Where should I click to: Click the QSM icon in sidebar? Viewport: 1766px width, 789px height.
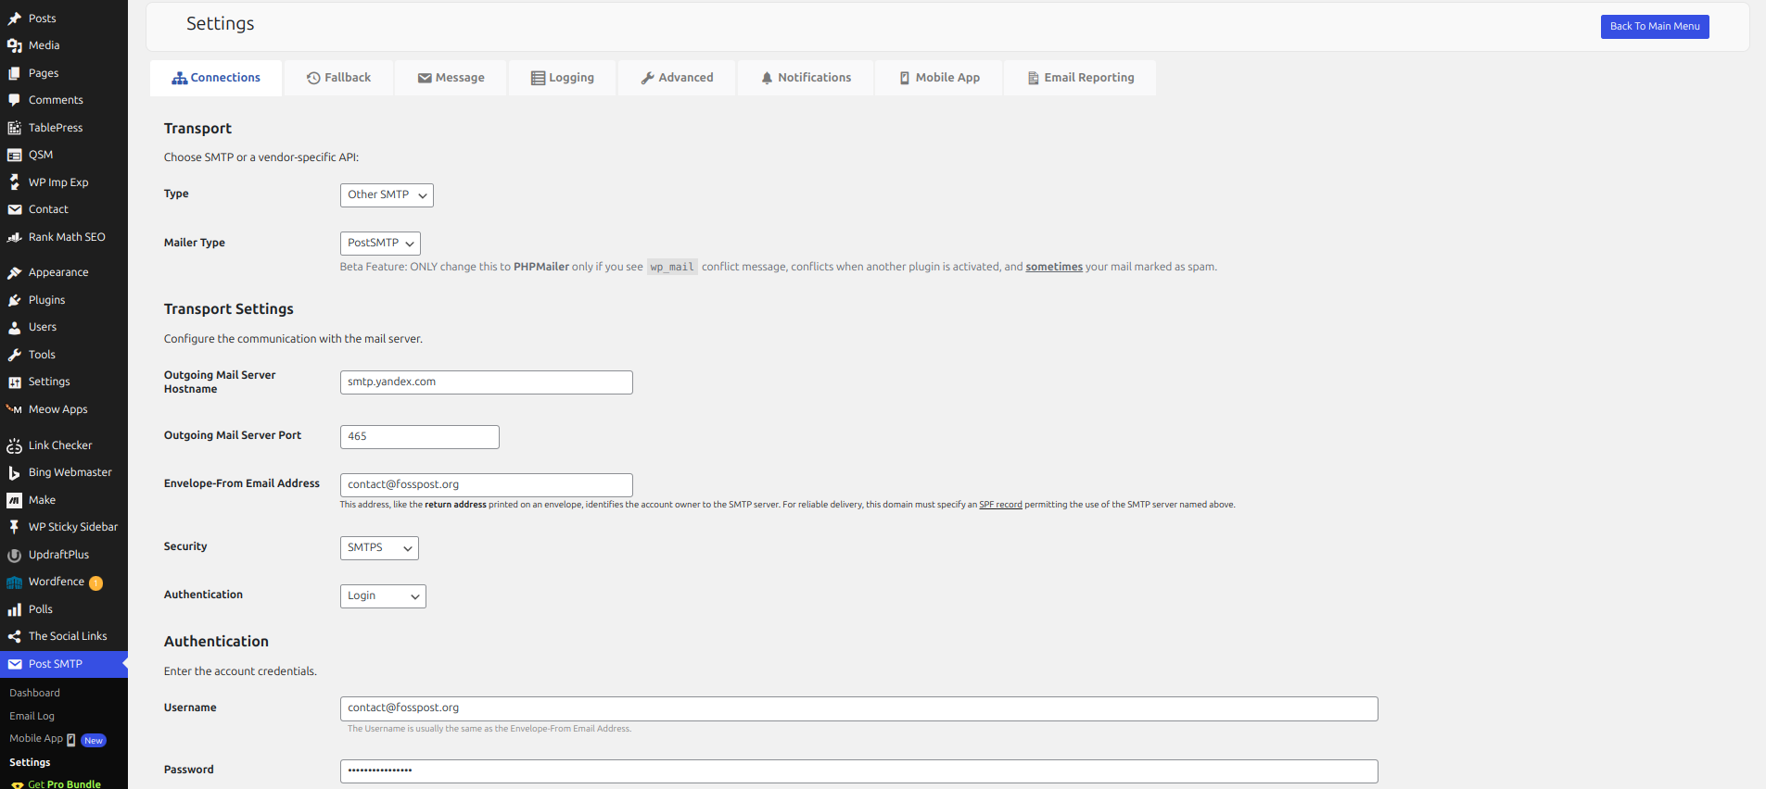point(15,155)
